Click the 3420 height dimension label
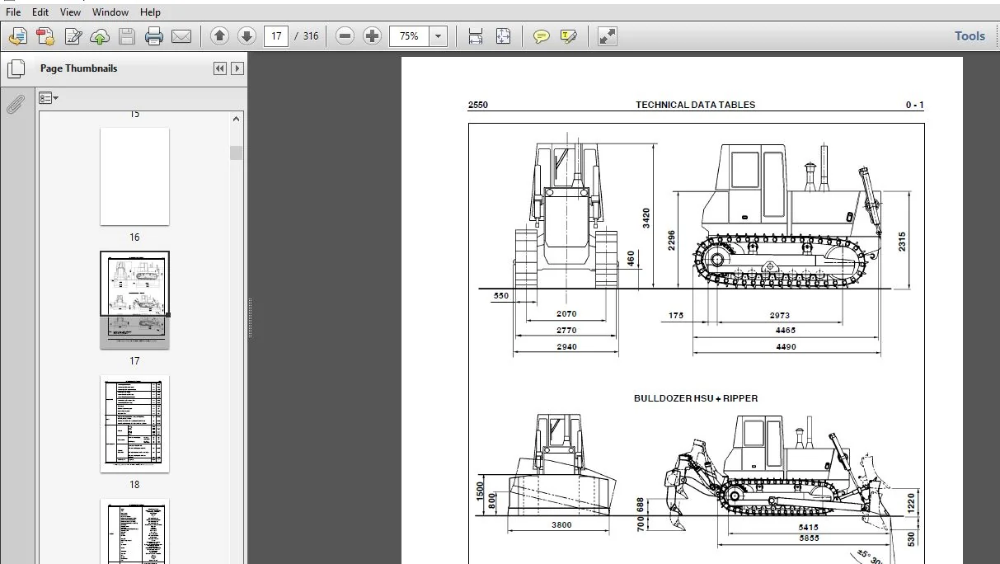This screenshot has width=1000, height=564. coord(646,218)
